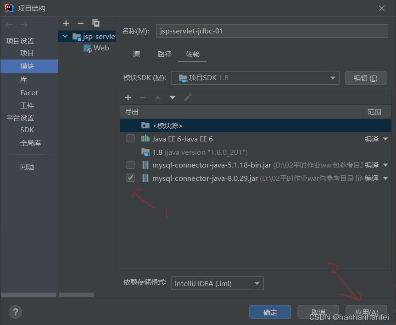Collapse the jsp-servlet module tree node
This screenshot has height=325, width=396.
pos(65,36)
